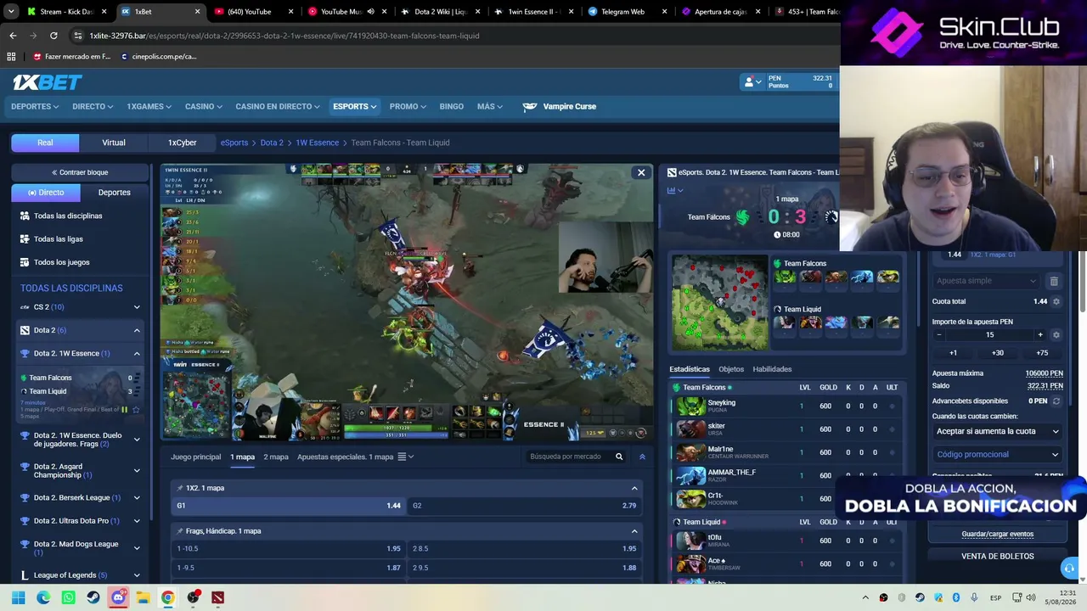Open the Cuota total settings gear
The height and width of the screenshot is (611, 1087).
pos(1056,301)
